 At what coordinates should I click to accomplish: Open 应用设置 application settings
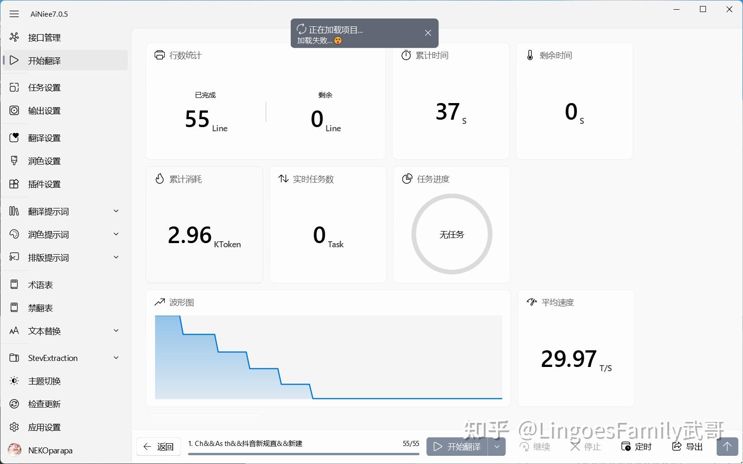point(65,427)
